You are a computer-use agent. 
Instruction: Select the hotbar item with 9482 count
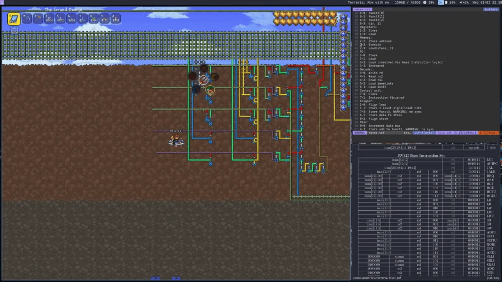click(60, 18)
